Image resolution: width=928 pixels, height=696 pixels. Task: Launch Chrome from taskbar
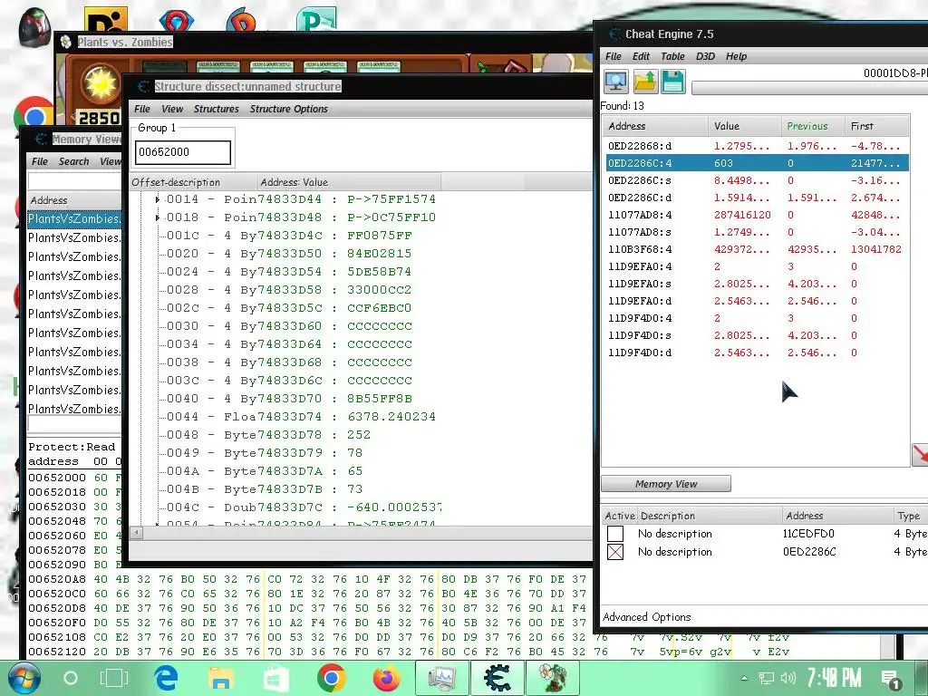(331, 678)
